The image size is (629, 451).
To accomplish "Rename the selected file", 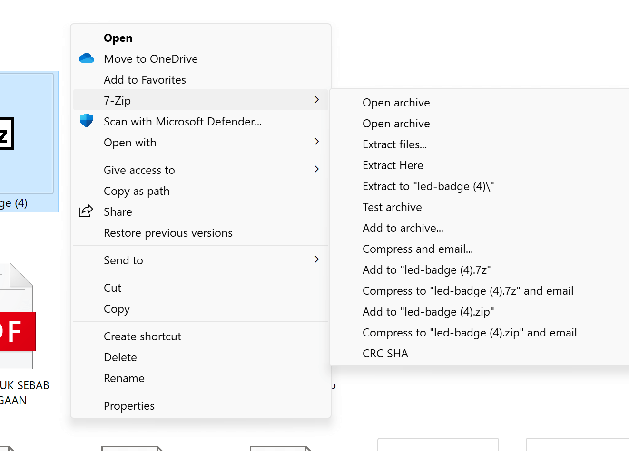I will point(124,378).
